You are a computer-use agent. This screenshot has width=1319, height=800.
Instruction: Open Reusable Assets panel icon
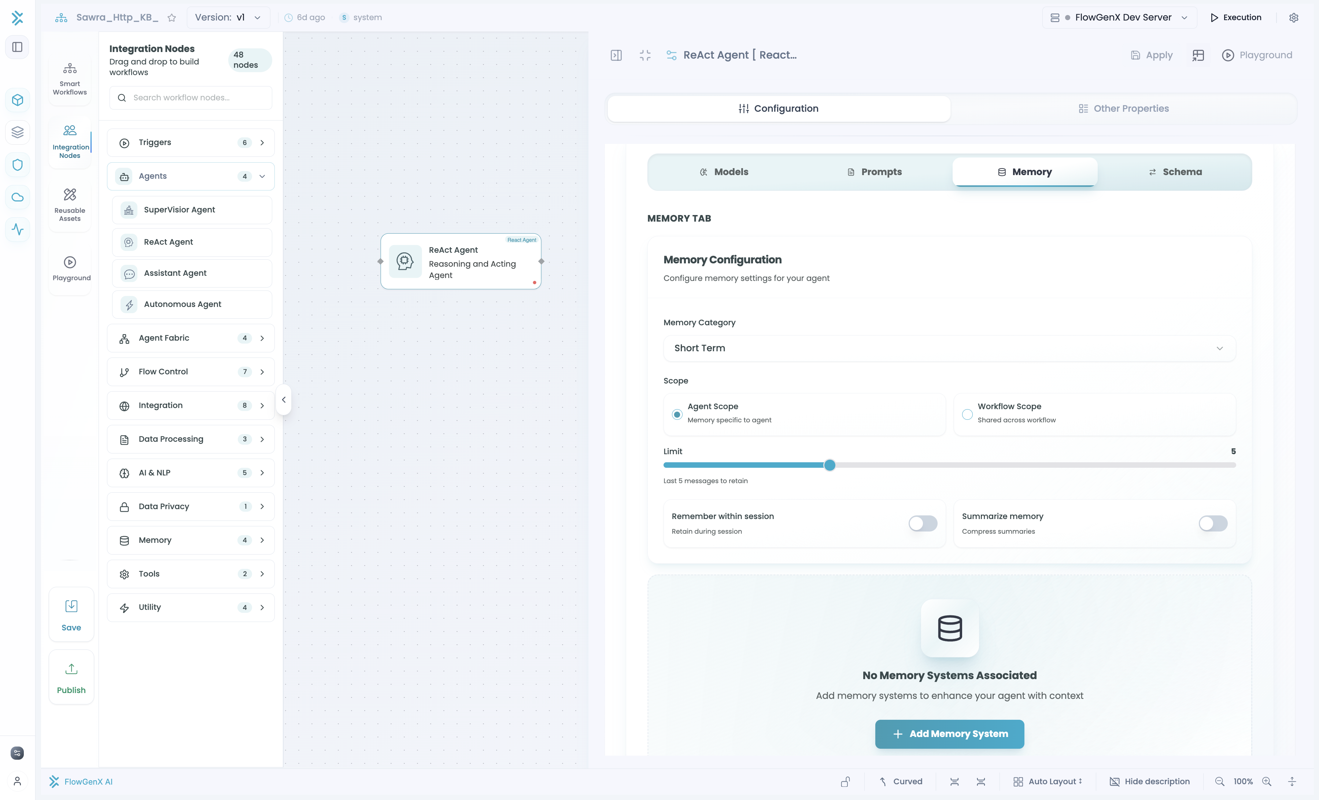(x=70, y=195)
